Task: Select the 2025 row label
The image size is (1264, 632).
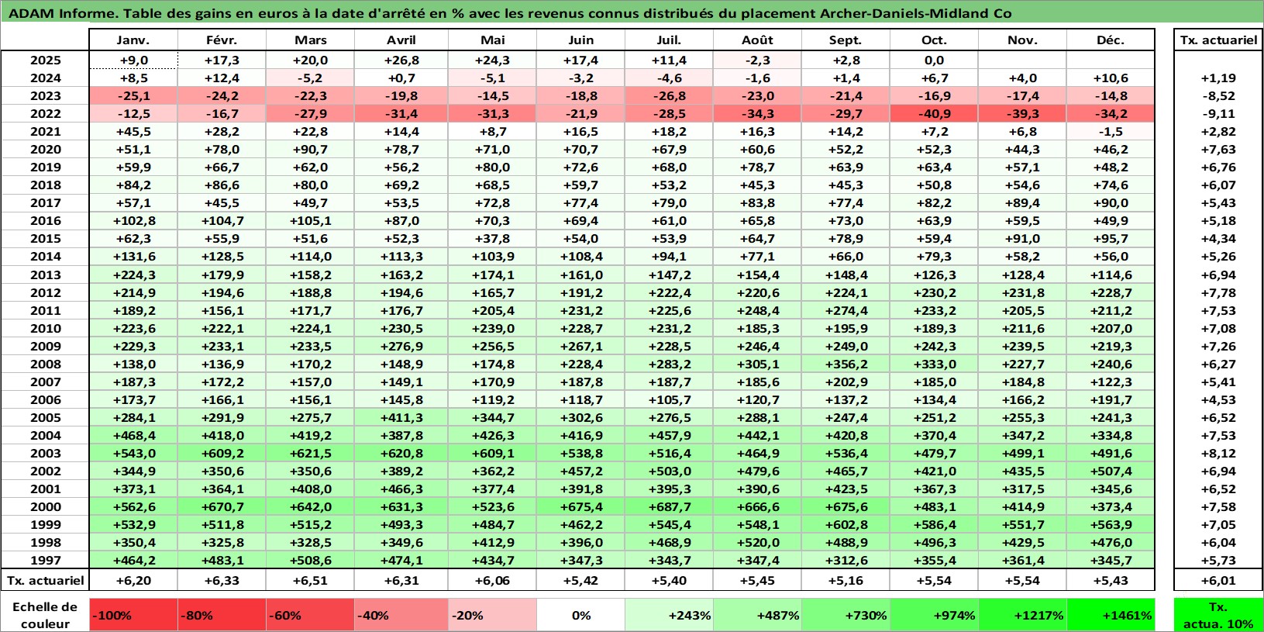Action: (x=45, y=60)
